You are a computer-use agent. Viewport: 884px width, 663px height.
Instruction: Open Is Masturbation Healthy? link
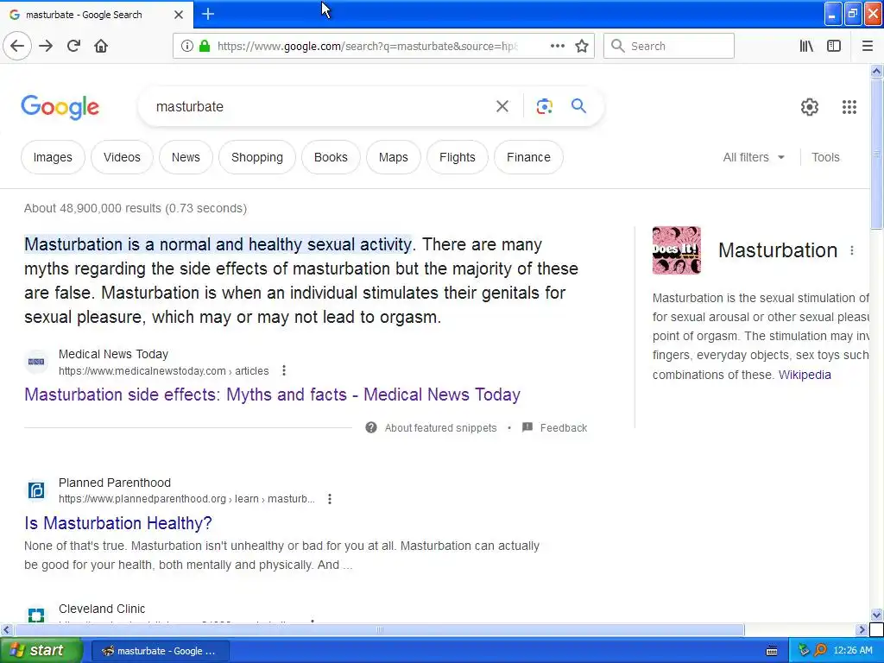pyautogui.click(x=117, y=523)
